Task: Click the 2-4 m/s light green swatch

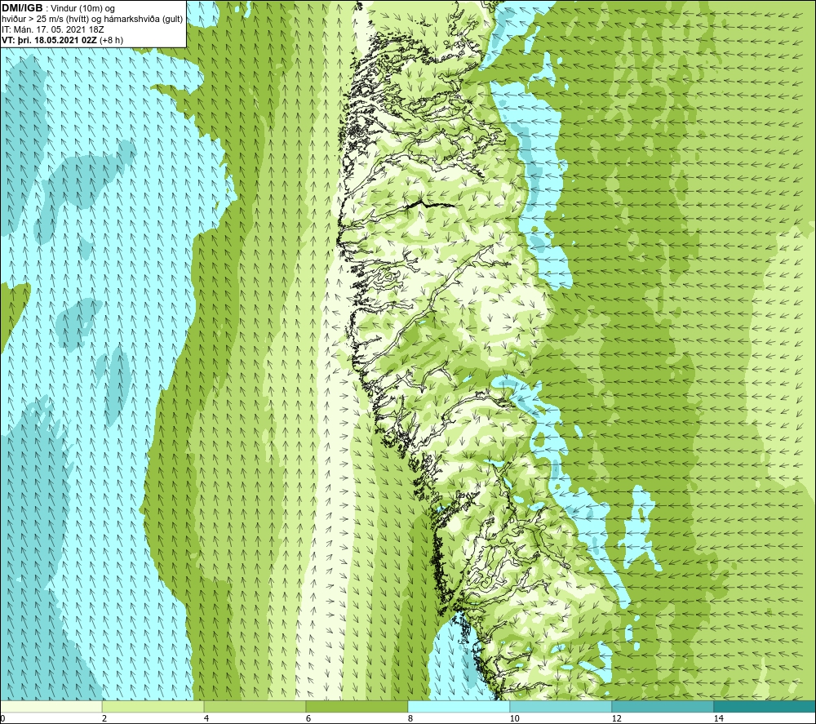Action: pyautogui.click(x=153, y=706)
